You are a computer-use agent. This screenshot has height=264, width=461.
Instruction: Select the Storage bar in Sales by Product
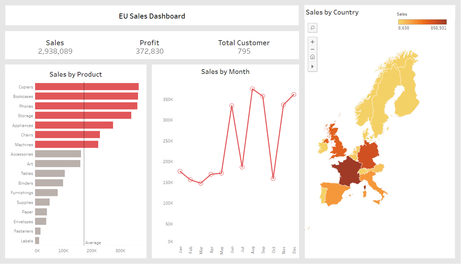83,115
